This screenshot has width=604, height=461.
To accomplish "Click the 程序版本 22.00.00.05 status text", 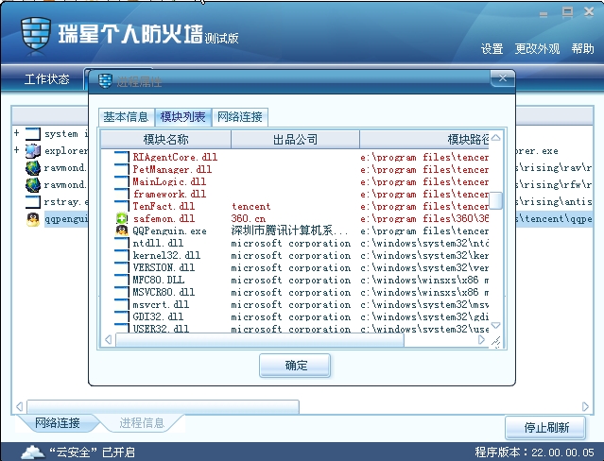I will tap(534, 452).
